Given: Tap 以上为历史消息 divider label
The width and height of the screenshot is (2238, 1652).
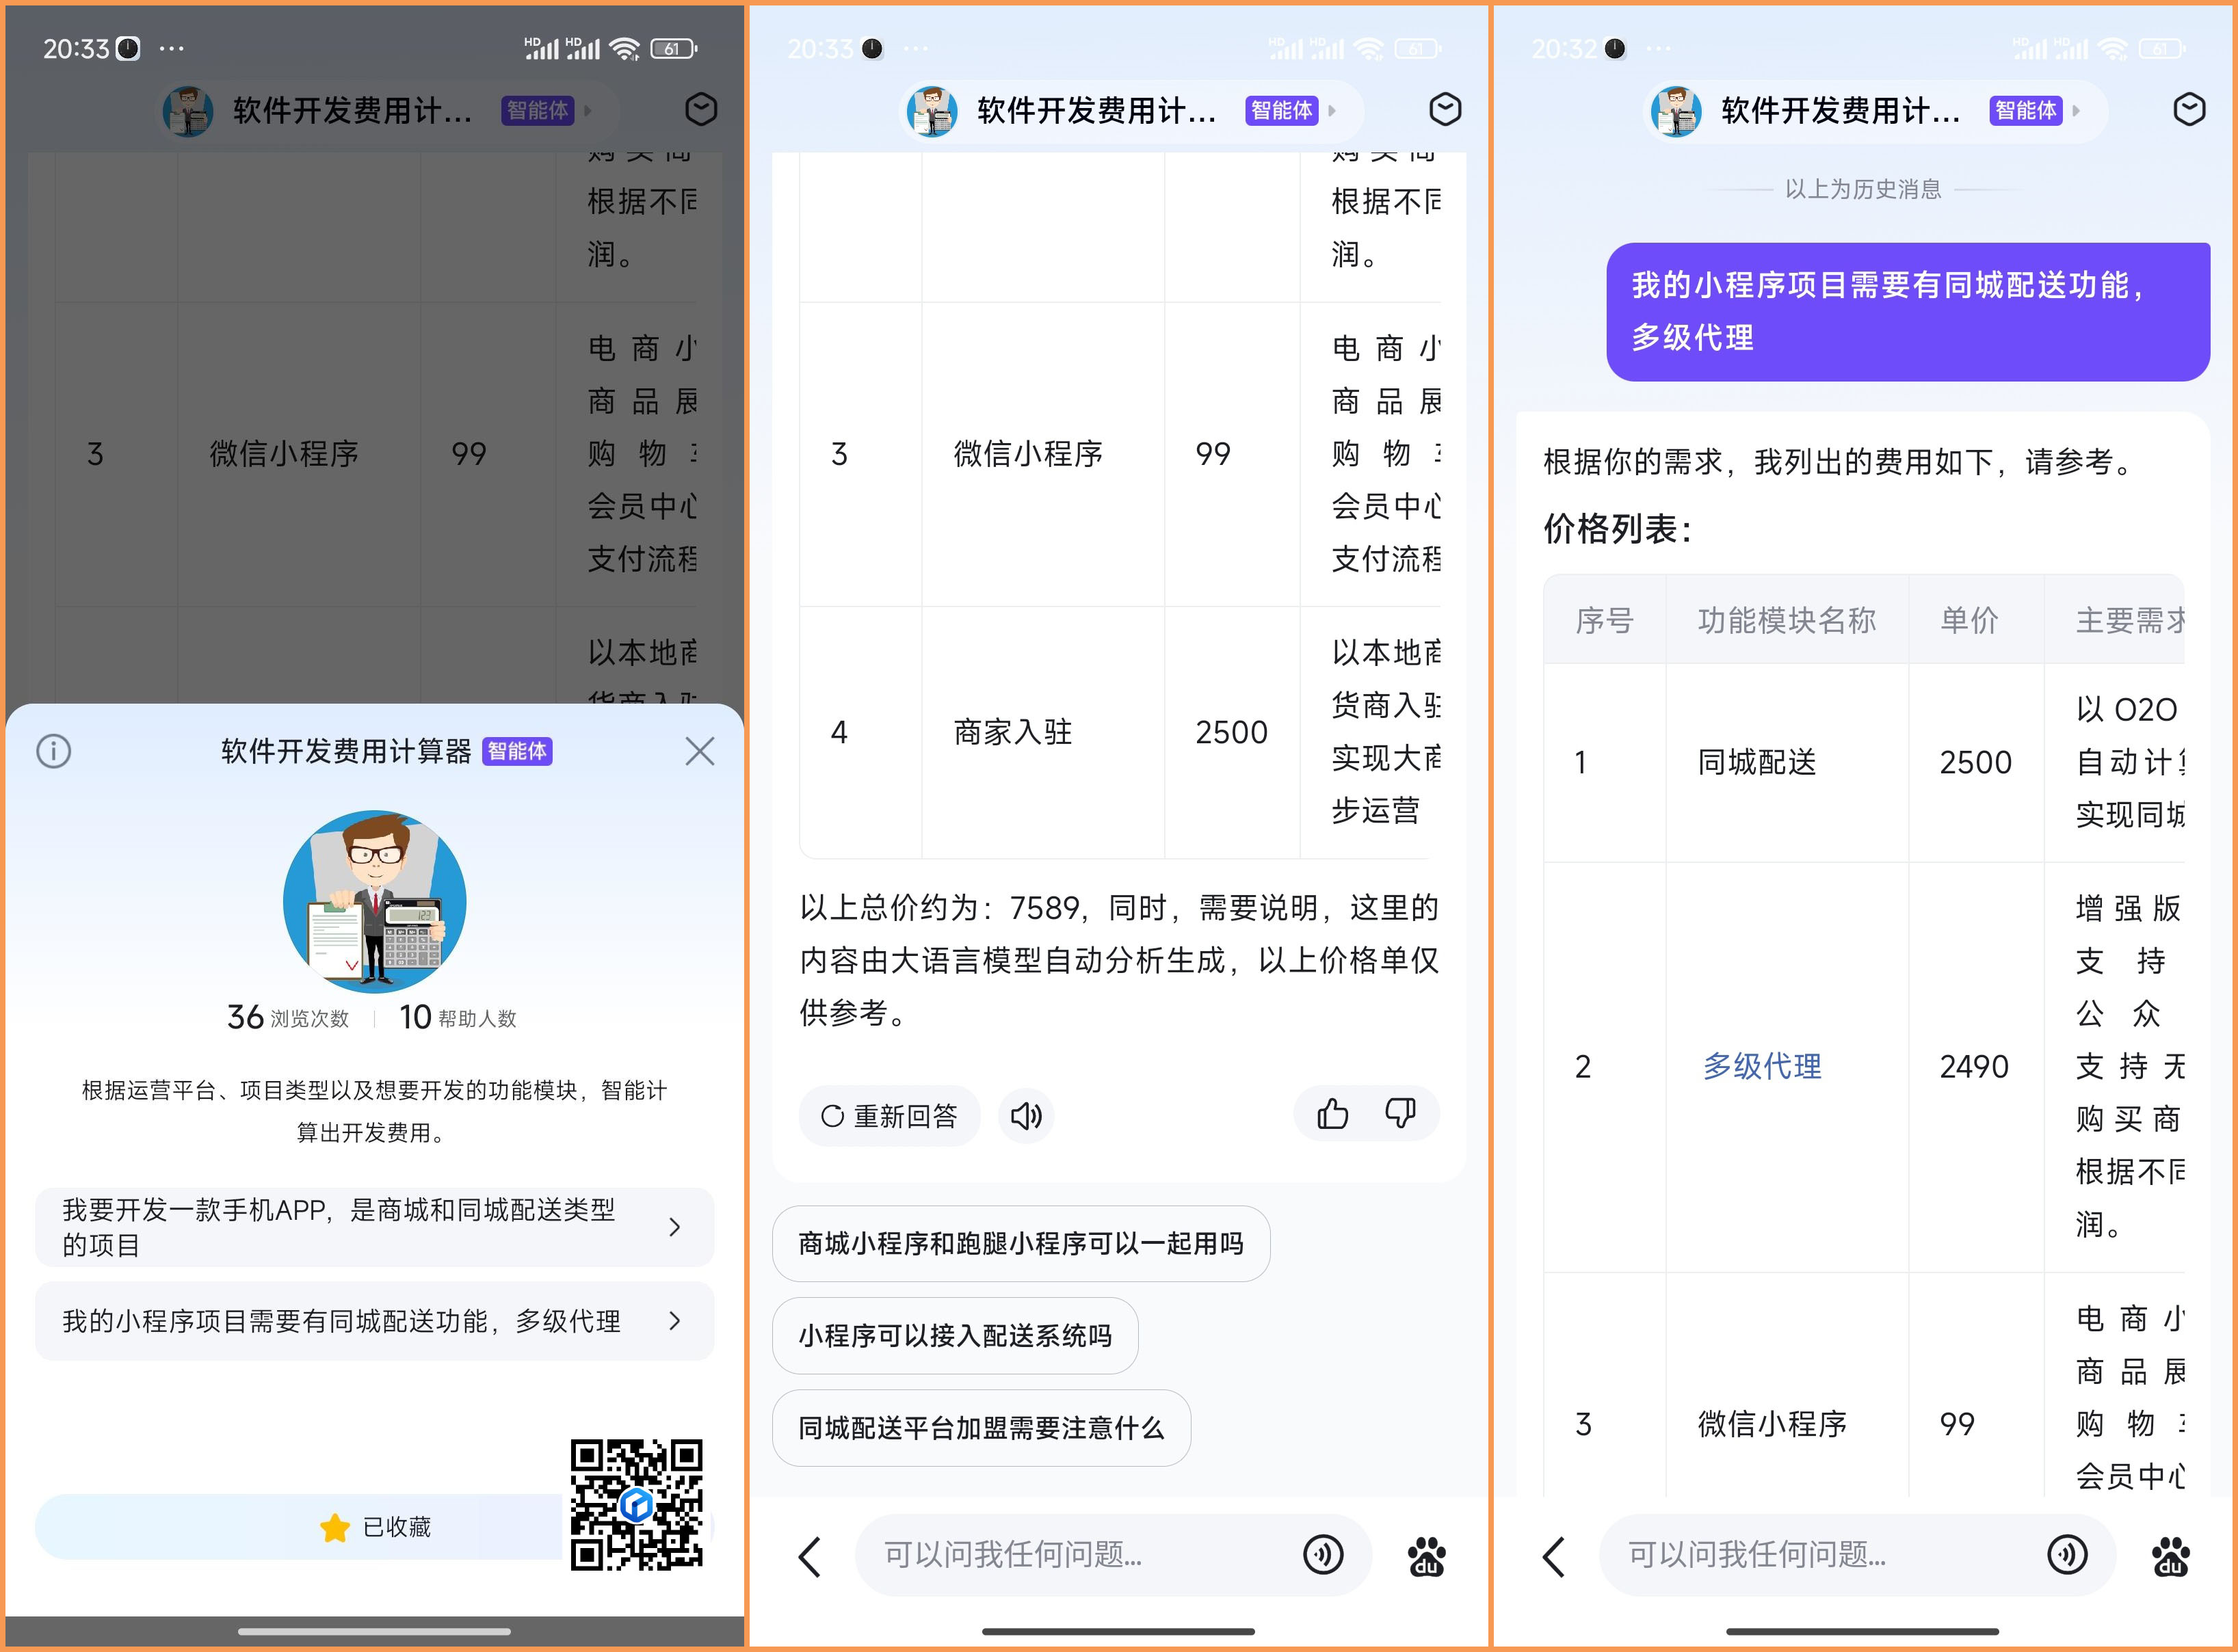Looking at the screenshot, I should (x=1862, y=188).
